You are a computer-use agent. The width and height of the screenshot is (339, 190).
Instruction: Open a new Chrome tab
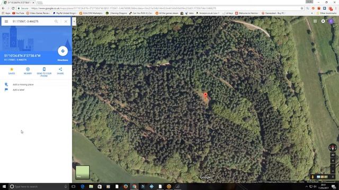pos(40,3)
